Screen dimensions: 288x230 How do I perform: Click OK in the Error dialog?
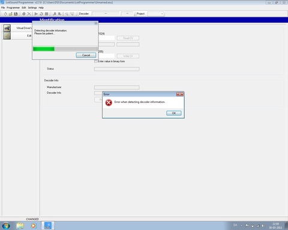click(174, 113)
